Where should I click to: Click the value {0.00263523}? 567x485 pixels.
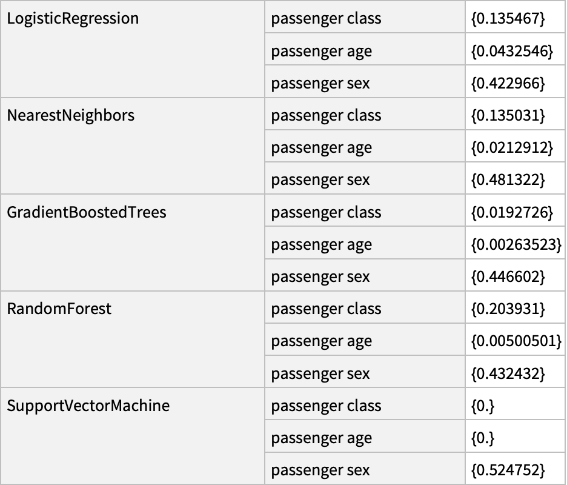point(516,244)
